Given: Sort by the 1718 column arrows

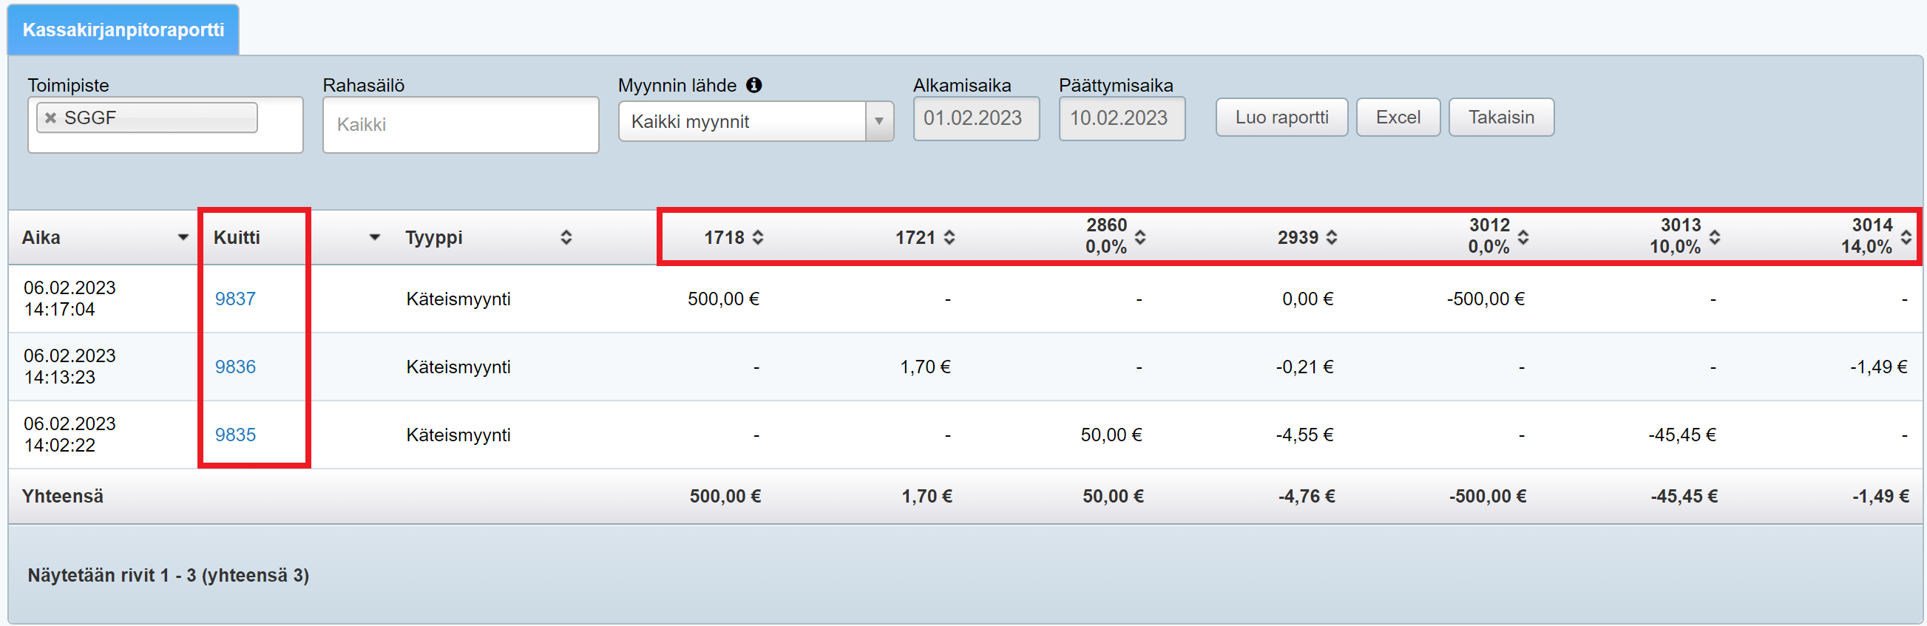Looking at the screenshot, I should [758, 238].
